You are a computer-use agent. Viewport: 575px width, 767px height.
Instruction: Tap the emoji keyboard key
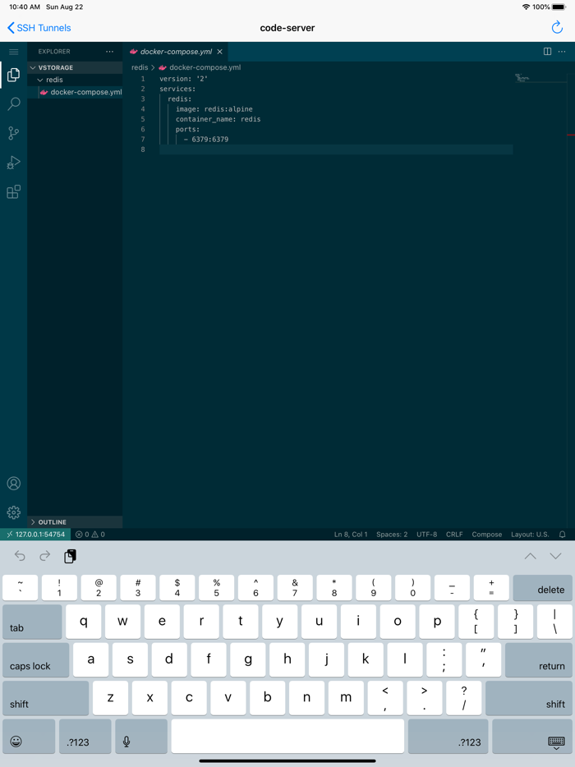click(x=29, y=736)
